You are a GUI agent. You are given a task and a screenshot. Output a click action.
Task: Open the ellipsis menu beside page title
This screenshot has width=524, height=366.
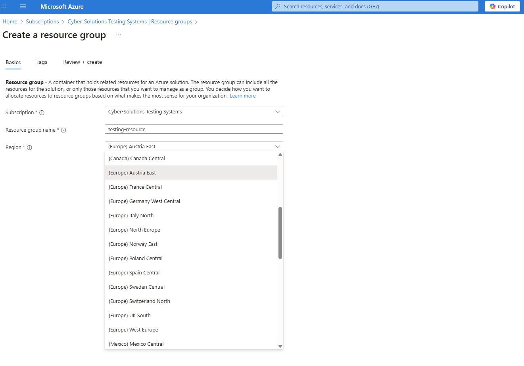119,35
